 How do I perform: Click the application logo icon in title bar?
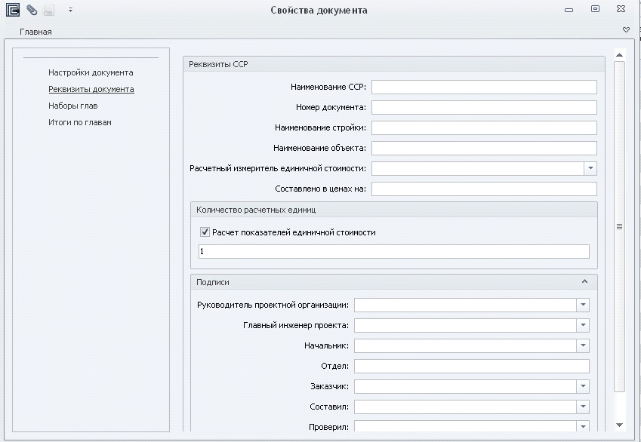pyautogui.click(x=12, y=10)
